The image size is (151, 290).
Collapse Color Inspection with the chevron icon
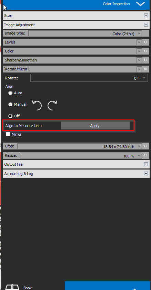(140, 4)
